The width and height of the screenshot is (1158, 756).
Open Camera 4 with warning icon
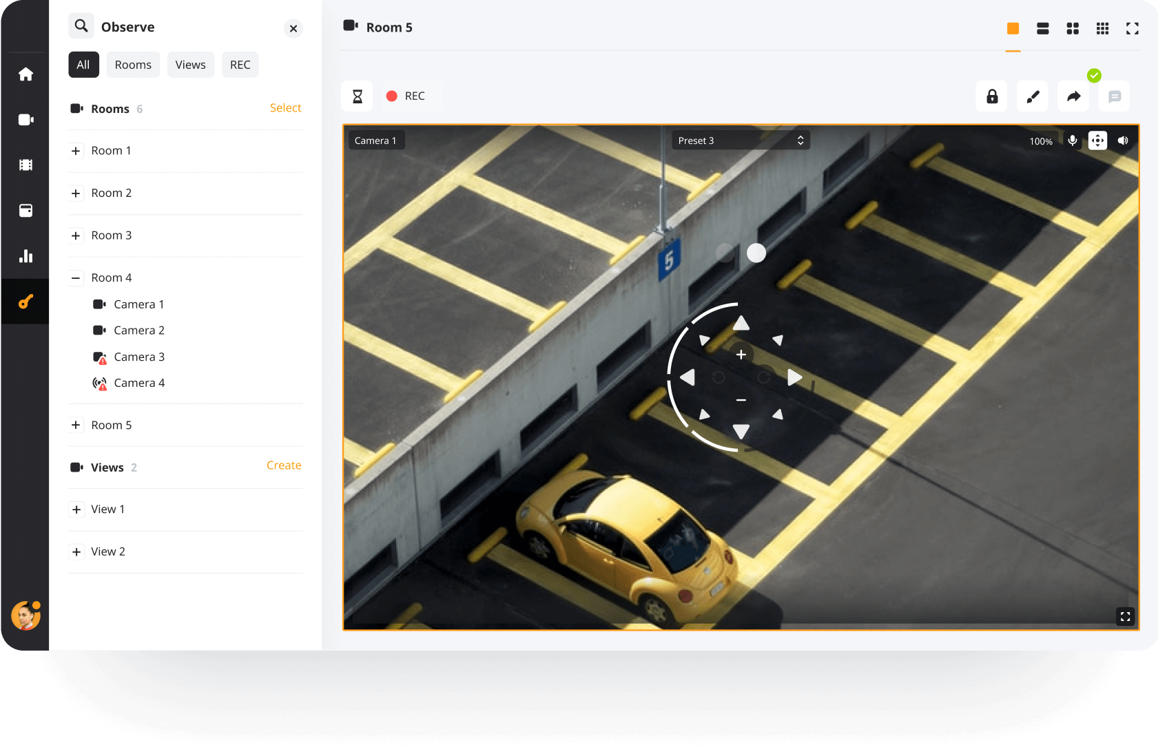pos(128,384)
